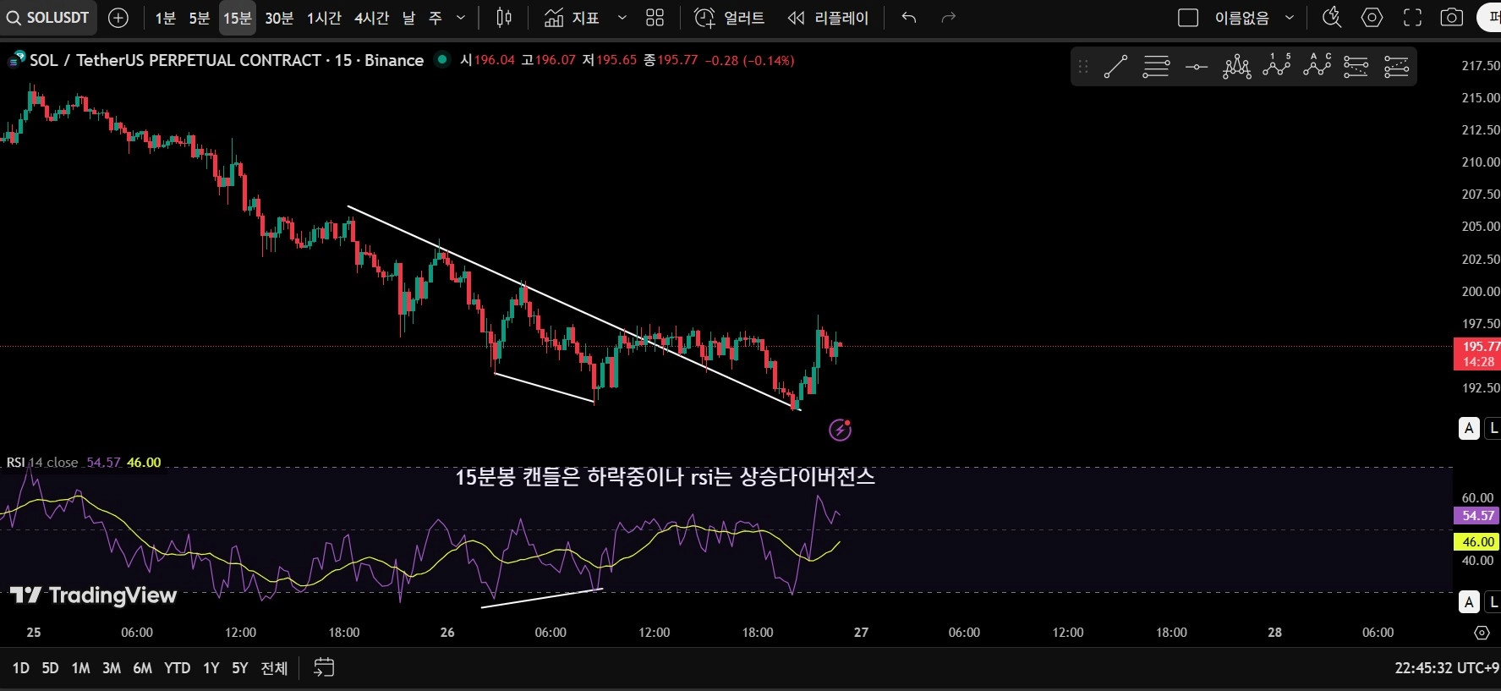Open chart settings hexagon icon
The width and height of the screenshot is (1501, 691).
[1372, 18]
